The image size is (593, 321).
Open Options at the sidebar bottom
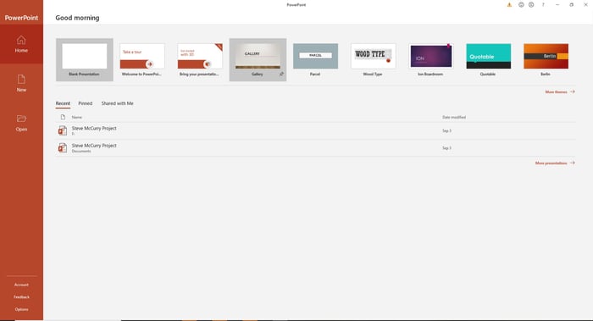pyautogui.click(x=21, y=309)
